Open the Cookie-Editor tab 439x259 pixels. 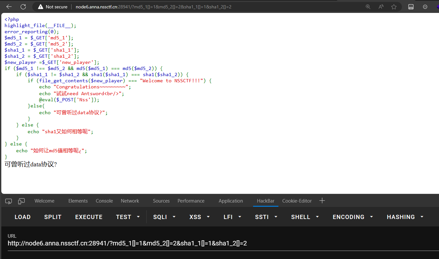297,201
